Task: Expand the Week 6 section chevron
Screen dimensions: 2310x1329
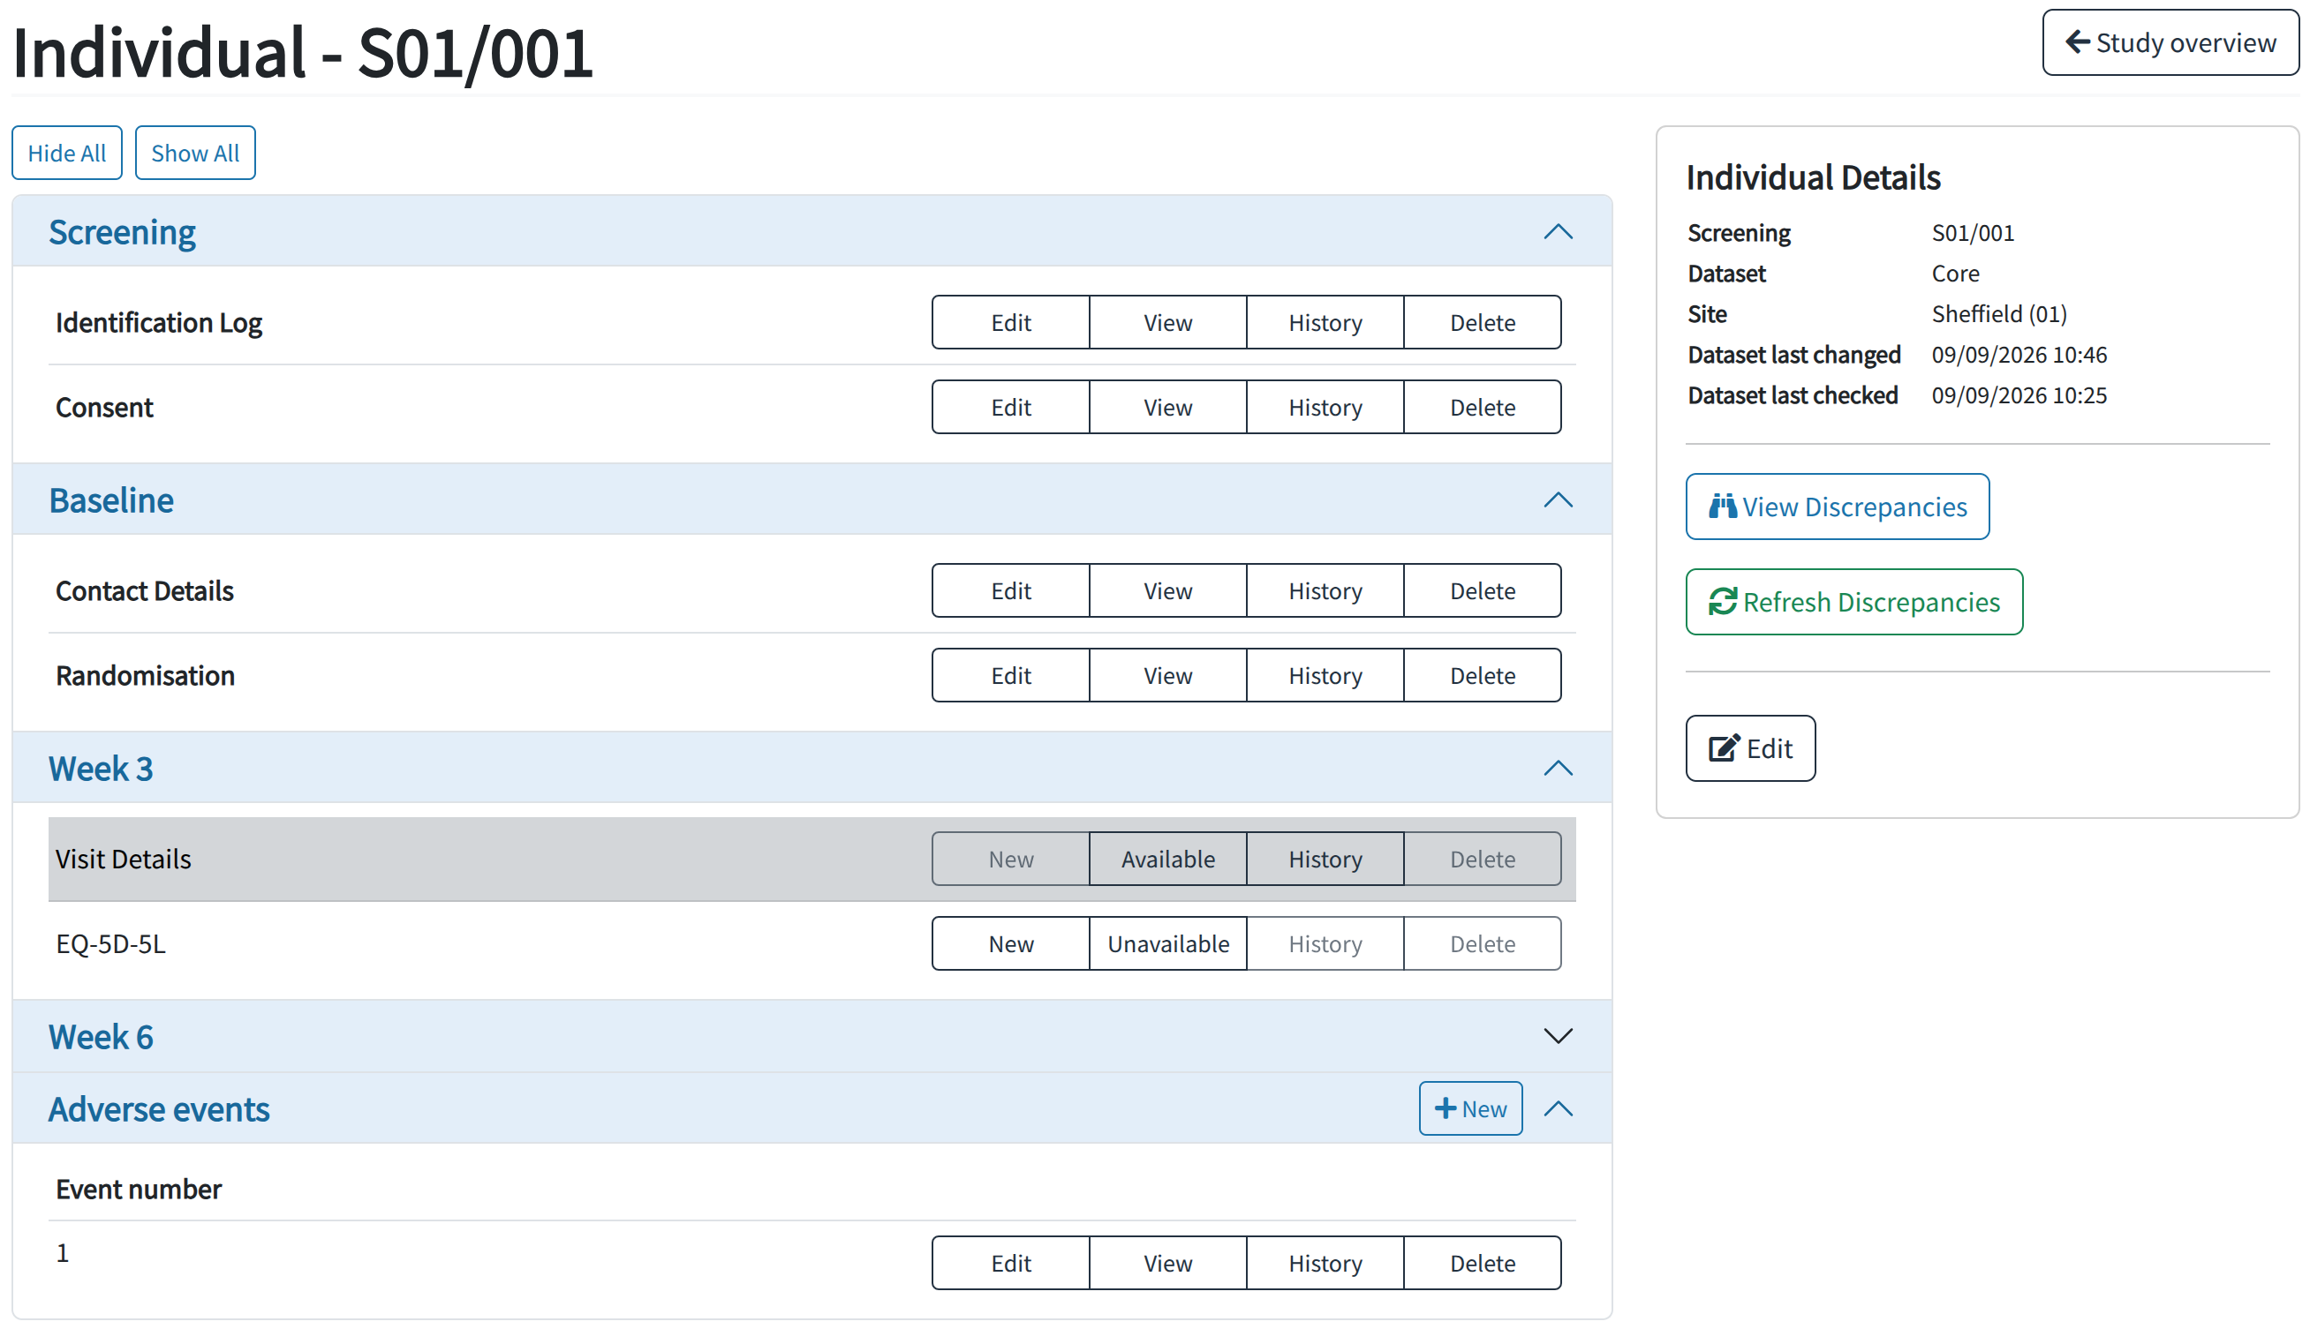Action: coord(1558,1036)
